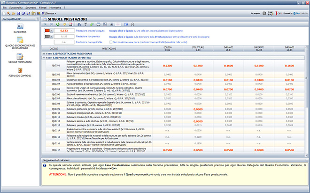This screenshot has height=193, width=310.
Task: Open the DATI OPERA section
Action: point(20,29)
